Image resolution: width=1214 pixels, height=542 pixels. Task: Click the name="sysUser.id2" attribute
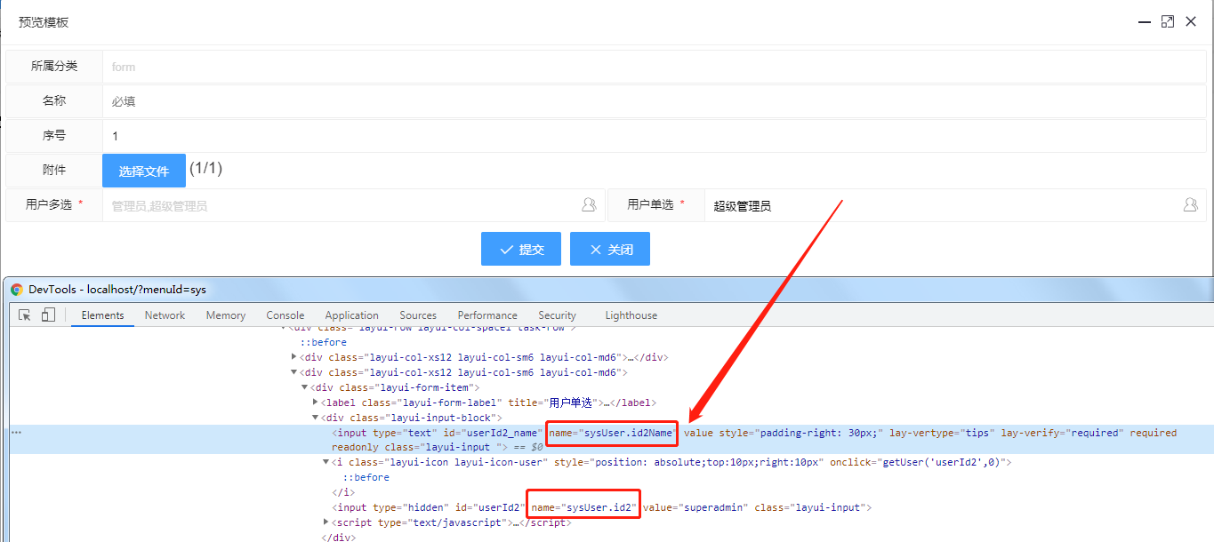coord(584,507)
